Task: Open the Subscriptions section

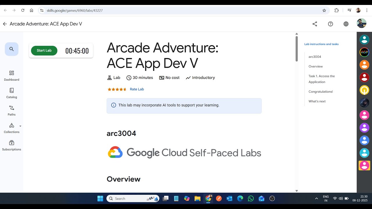Action: coord(12,145)
